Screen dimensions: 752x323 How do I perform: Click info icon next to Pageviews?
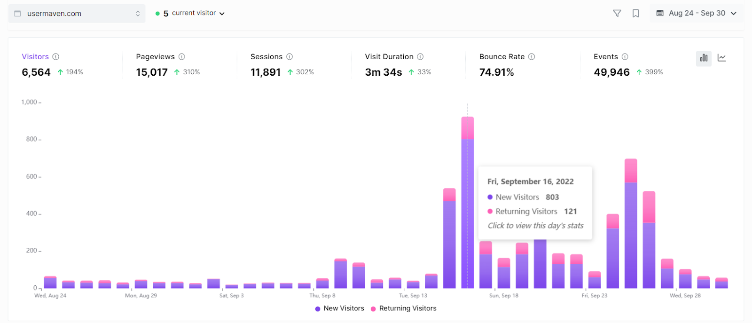coord(181,57)
